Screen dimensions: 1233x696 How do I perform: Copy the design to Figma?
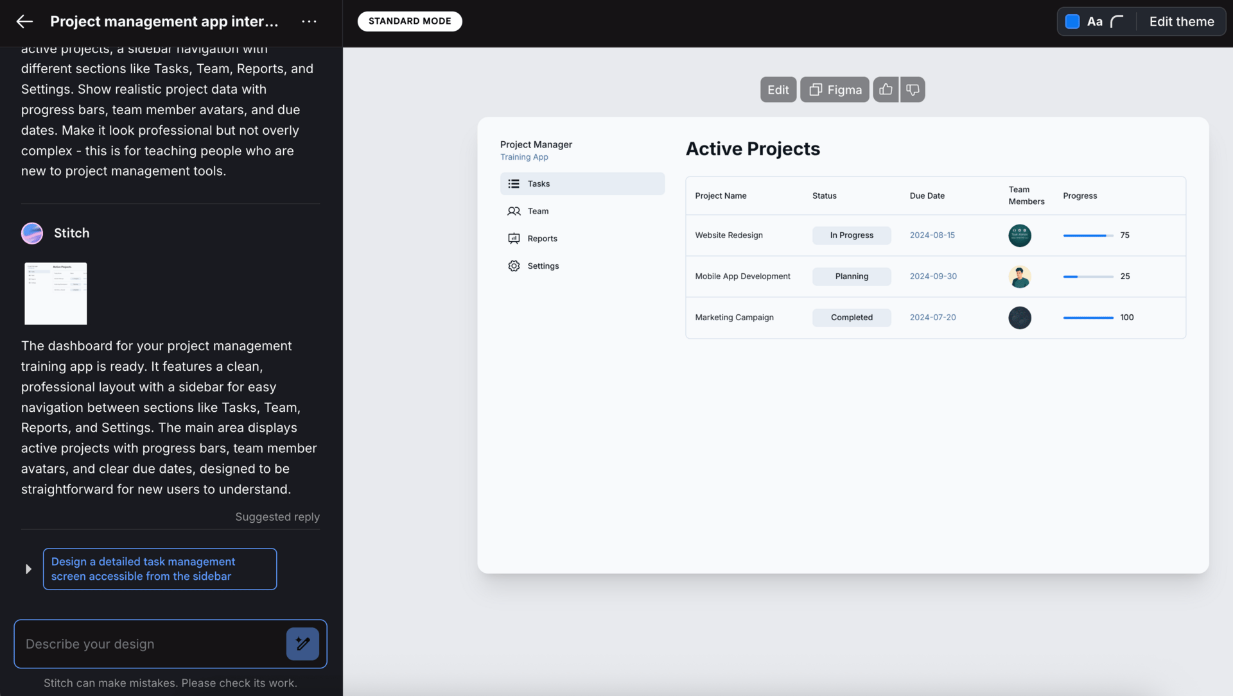[x=834, y=90]
